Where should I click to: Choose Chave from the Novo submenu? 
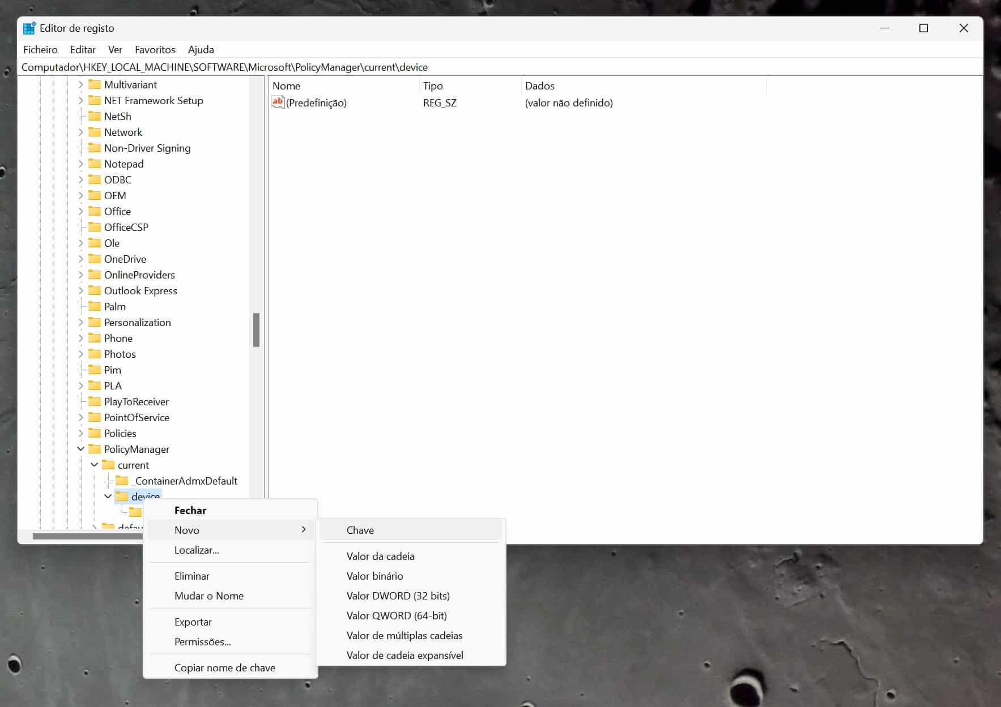(360, 530)
